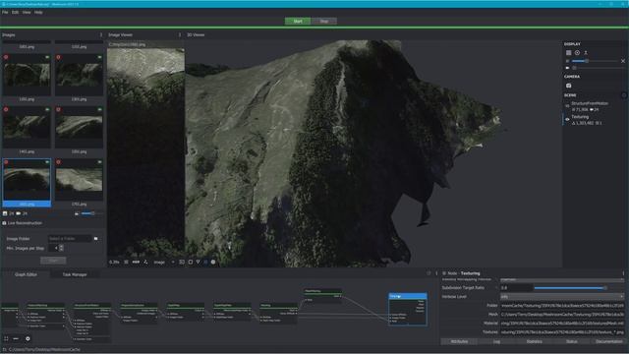Open the Graph Editor settings gear
Viewport: 629px width, 354px height.
coord(28,338)
